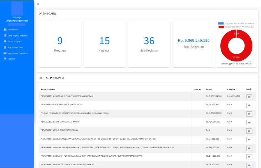Open Manajemen Organisasi page
261x168 pixels.
click(18, 53)
